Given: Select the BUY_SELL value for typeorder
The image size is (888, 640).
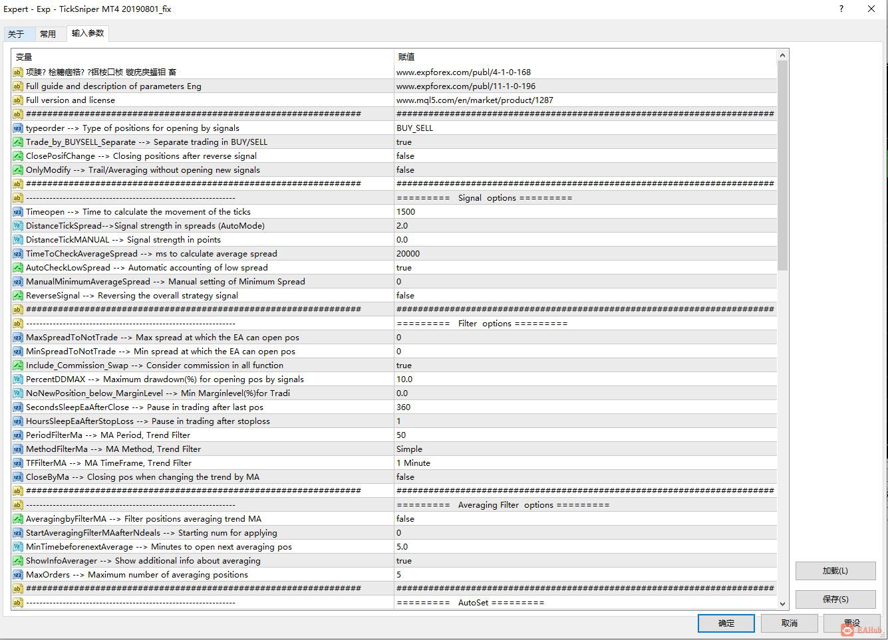Looking at the screenshot, I should pyautogui.click(x=415, y=128).
